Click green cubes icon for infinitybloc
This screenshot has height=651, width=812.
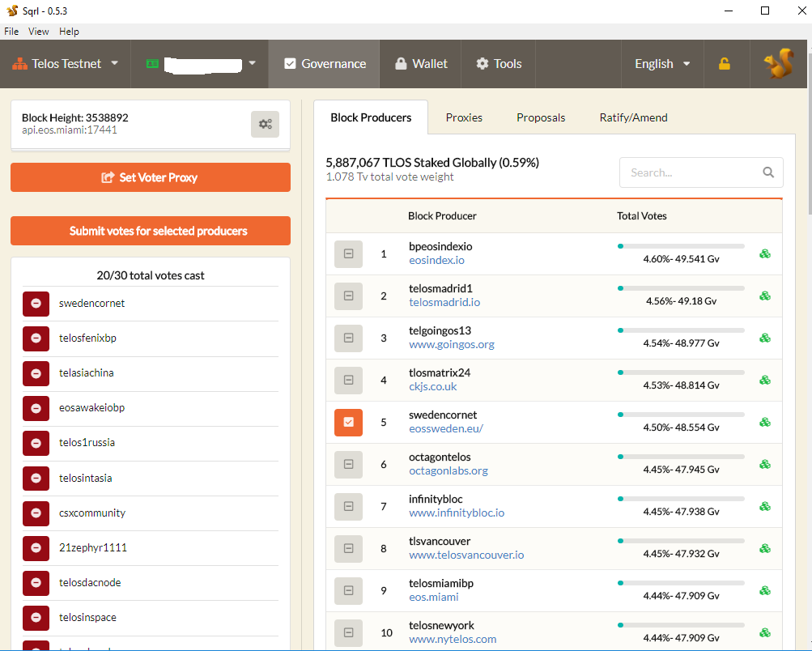[x=765, y=507]
